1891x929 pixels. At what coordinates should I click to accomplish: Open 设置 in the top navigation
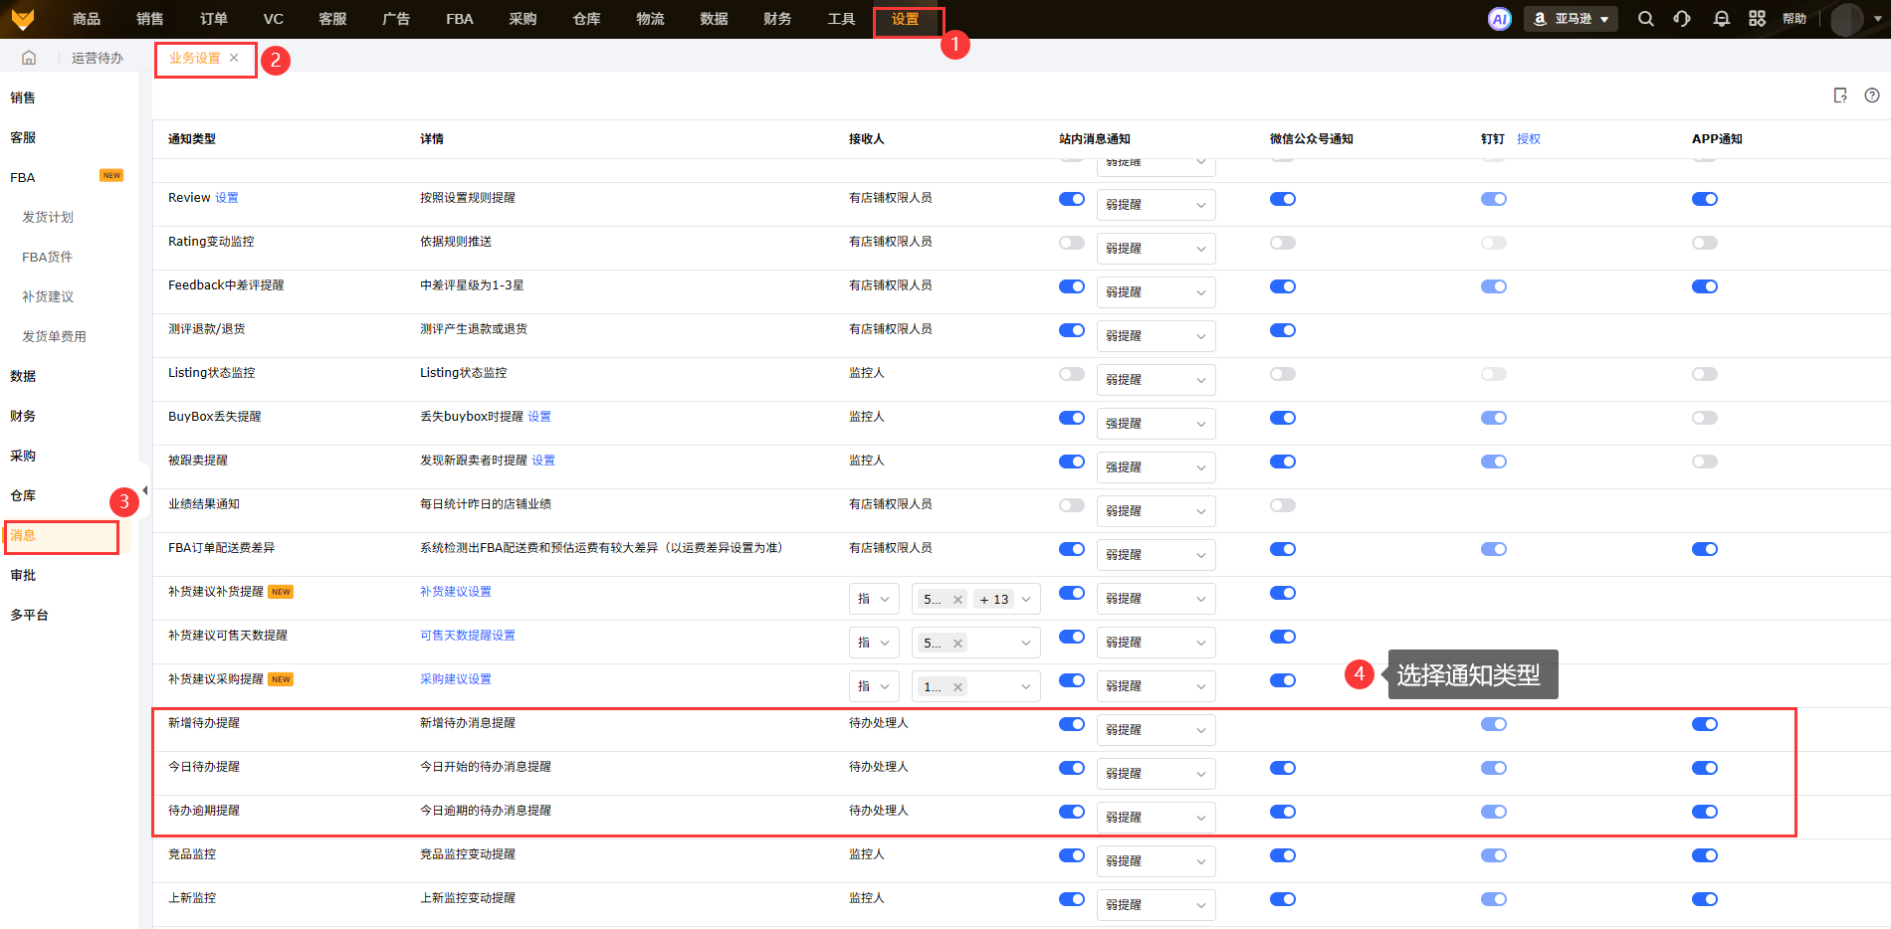click(x=906, y=19)
